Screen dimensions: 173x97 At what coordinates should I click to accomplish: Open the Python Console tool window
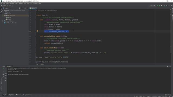pyautogui.click(x=28, y=95)
